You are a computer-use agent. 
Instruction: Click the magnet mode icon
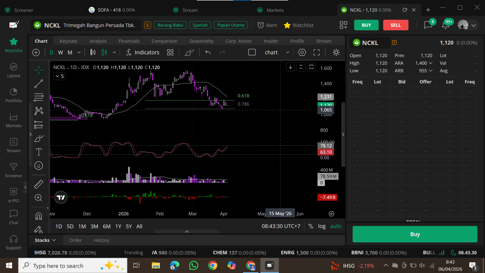(39, 216)
